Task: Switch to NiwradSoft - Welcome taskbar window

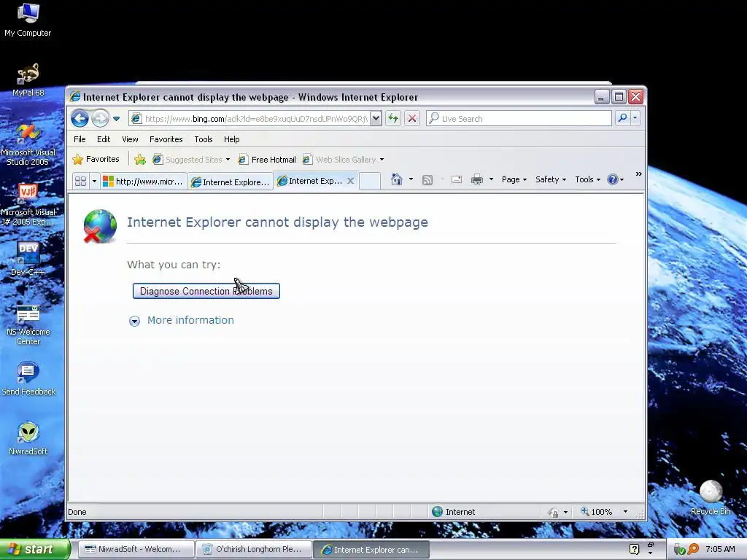Action: (x=136, y=549)
